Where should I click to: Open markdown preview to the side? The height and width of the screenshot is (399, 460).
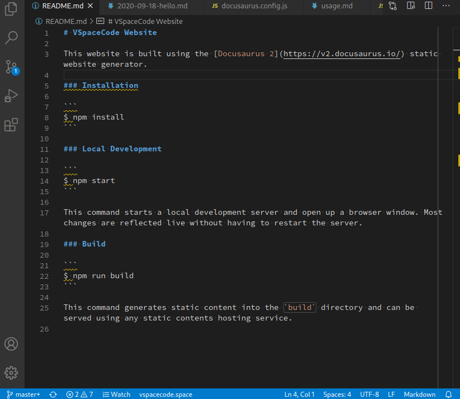point(411,6)
